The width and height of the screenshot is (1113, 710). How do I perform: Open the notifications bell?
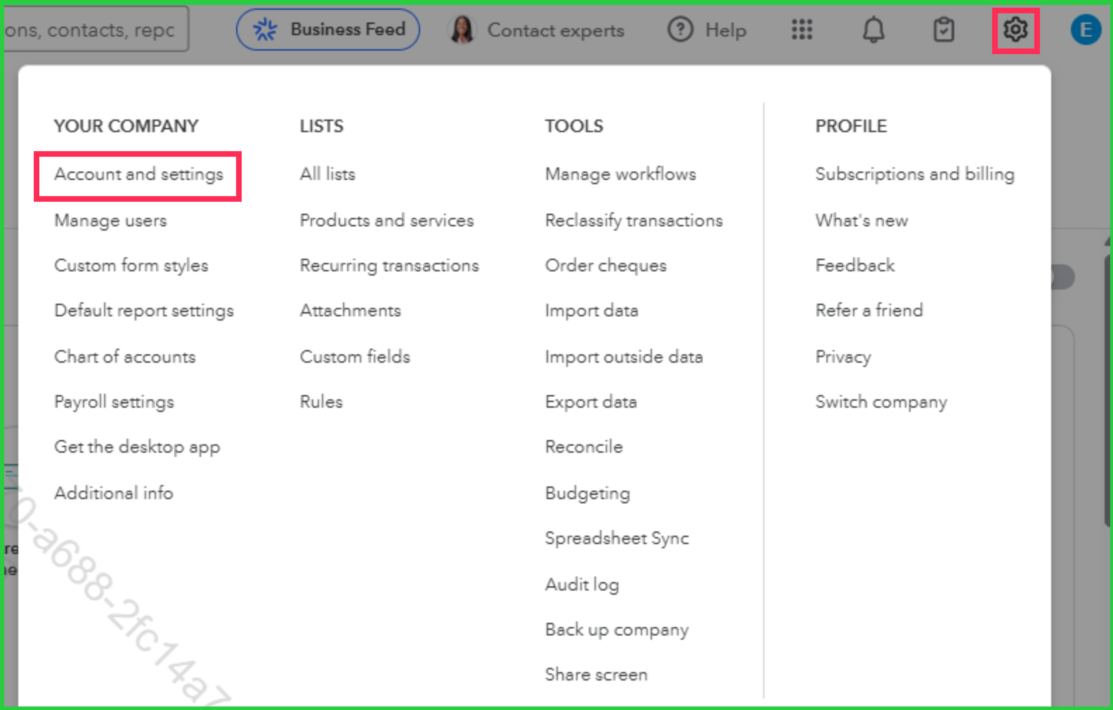[873, 30]
